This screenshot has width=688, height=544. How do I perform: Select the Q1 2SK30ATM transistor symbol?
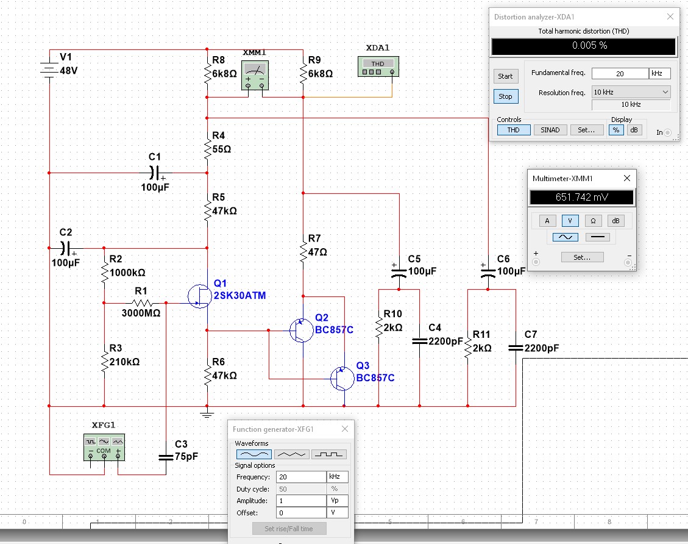[x=200, y=295]
